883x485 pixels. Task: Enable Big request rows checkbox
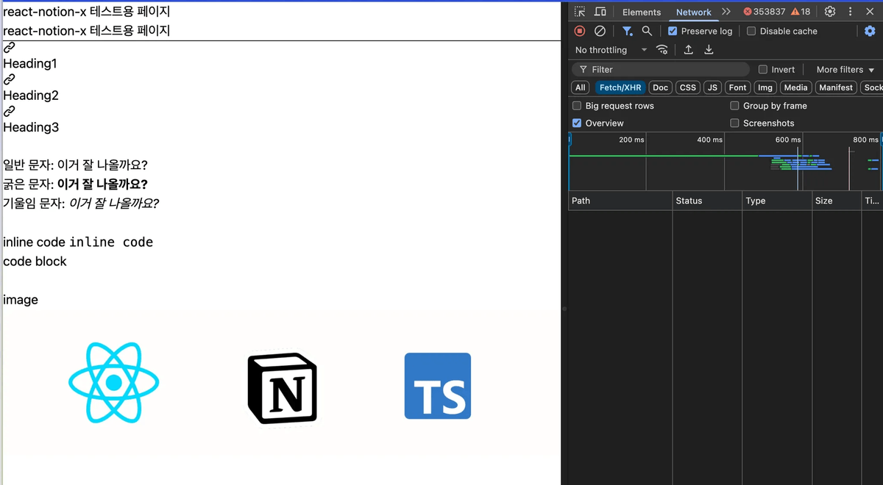577,106
